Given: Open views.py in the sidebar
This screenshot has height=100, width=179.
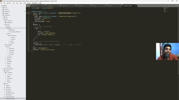Looking at the screenshot, I should coord(9,67).
